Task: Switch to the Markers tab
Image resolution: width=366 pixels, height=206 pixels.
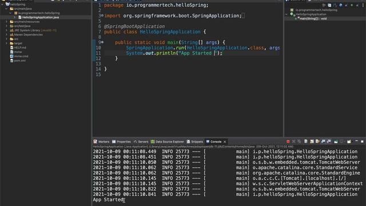Action: 102,142
